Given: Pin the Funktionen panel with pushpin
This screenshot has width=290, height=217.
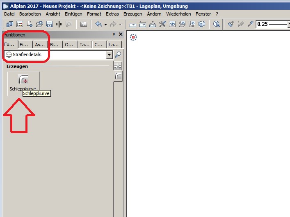Looking at the screenshot, I should point(114,35).
